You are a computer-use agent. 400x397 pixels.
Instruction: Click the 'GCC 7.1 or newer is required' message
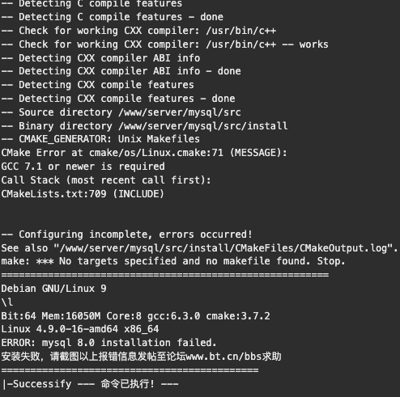tap(83, 167)
